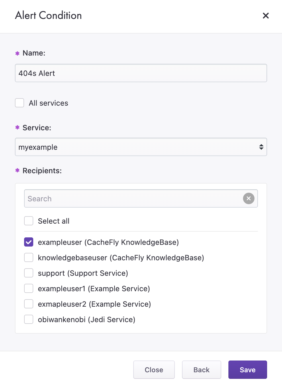Click the Service field label
The width and height of the screenshot is (282, 386).
[37, 128]
